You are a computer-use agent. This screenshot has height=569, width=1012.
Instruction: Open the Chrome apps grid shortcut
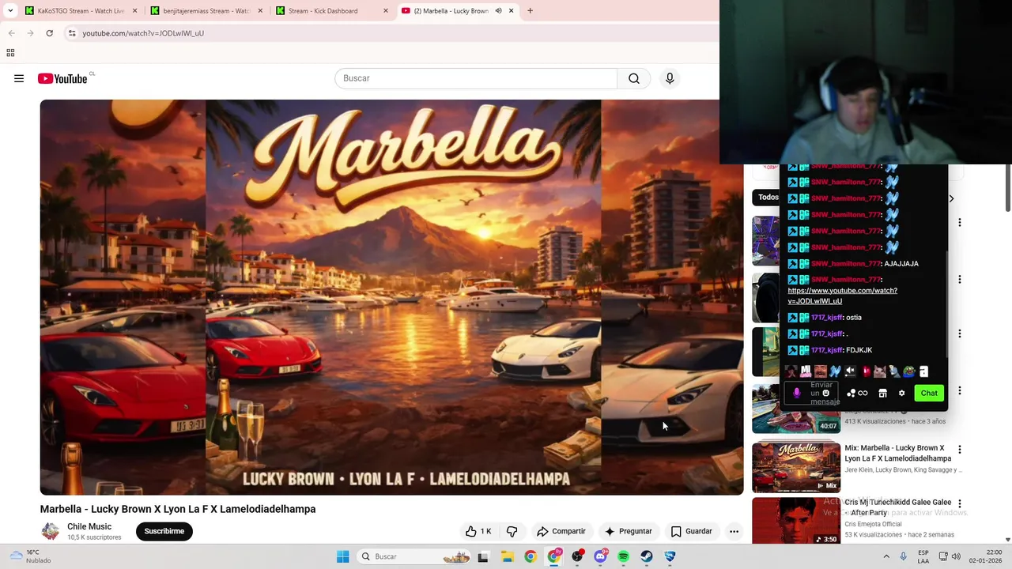pyautogui.click(x=10, y=53)
